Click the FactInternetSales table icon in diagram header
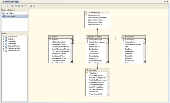Image resolution: width=170 pixels, height=103 pixels. (x=87, y=37)
